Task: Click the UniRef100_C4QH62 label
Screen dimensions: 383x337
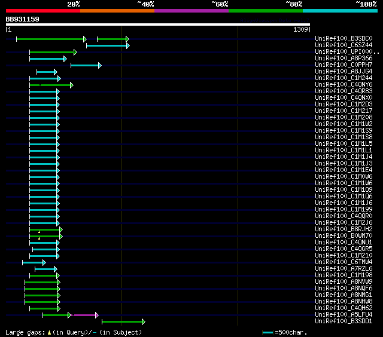Action: tap(344, 308)
